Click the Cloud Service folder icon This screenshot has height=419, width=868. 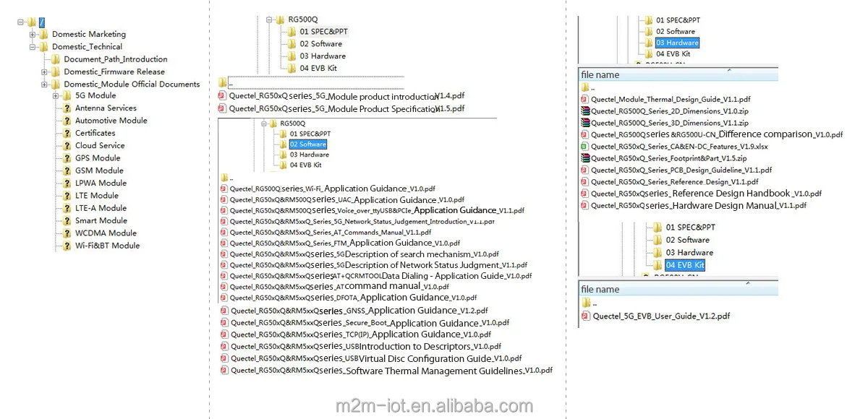coord(67,145)
